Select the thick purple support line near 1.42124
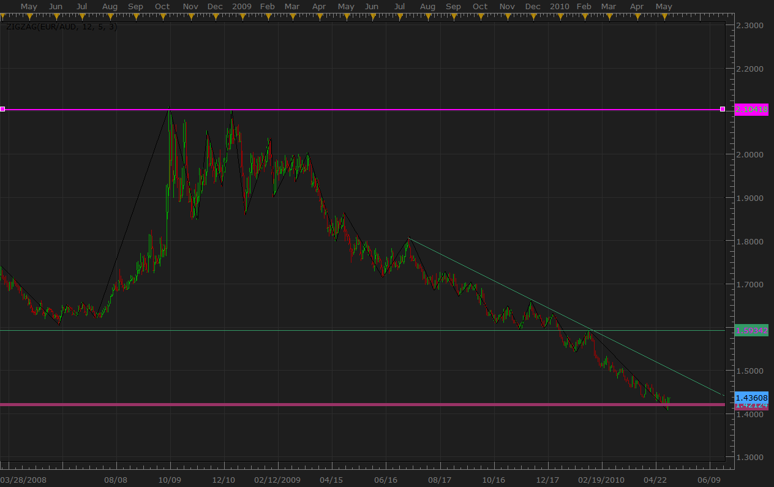The height and width of the screenshot is (487, 774). 367,404
